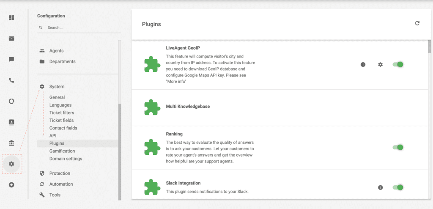
Task: Collapse the System section
Action: pyautogui.click(x=57, y=87)
